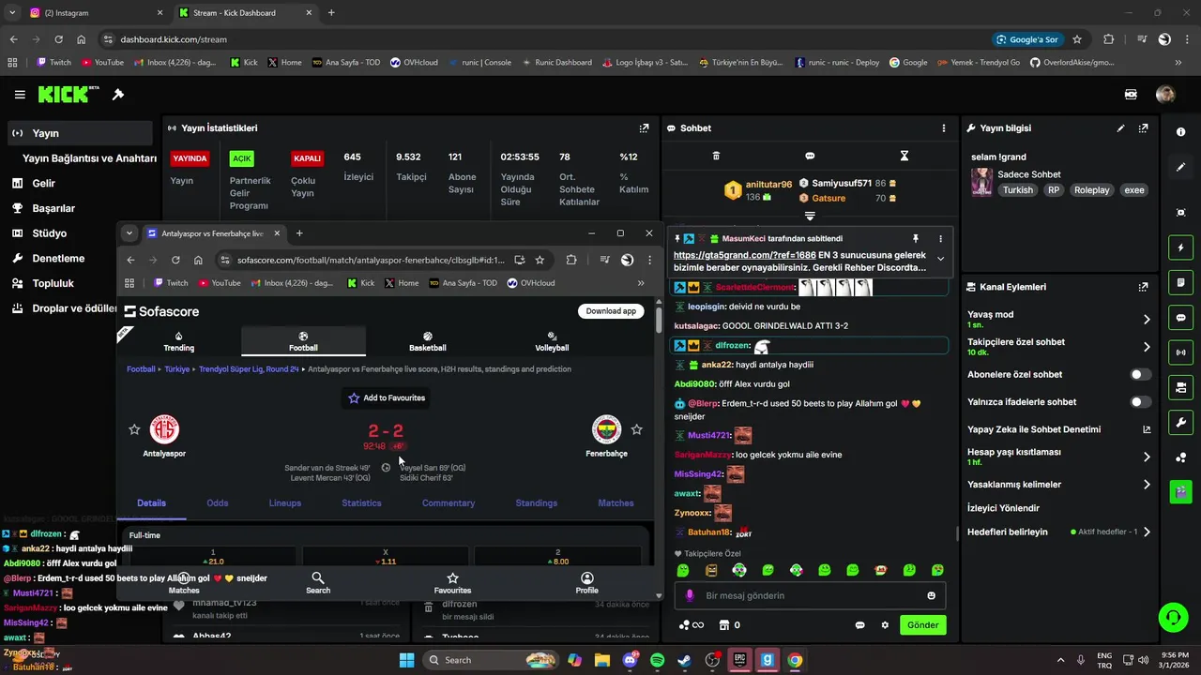Open Kick dashboard hamburger menu
The image size is (1201, 675).
[20, 95]
